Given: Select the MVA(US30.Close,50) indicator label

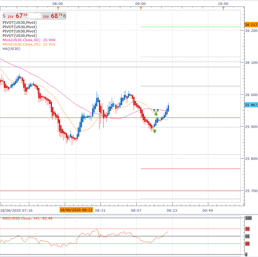Looking at the screenshot, I should (29, 40).
